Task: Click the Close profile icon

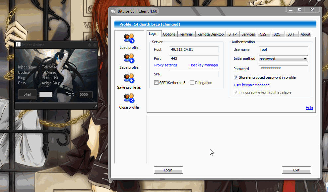Action: 129,98
